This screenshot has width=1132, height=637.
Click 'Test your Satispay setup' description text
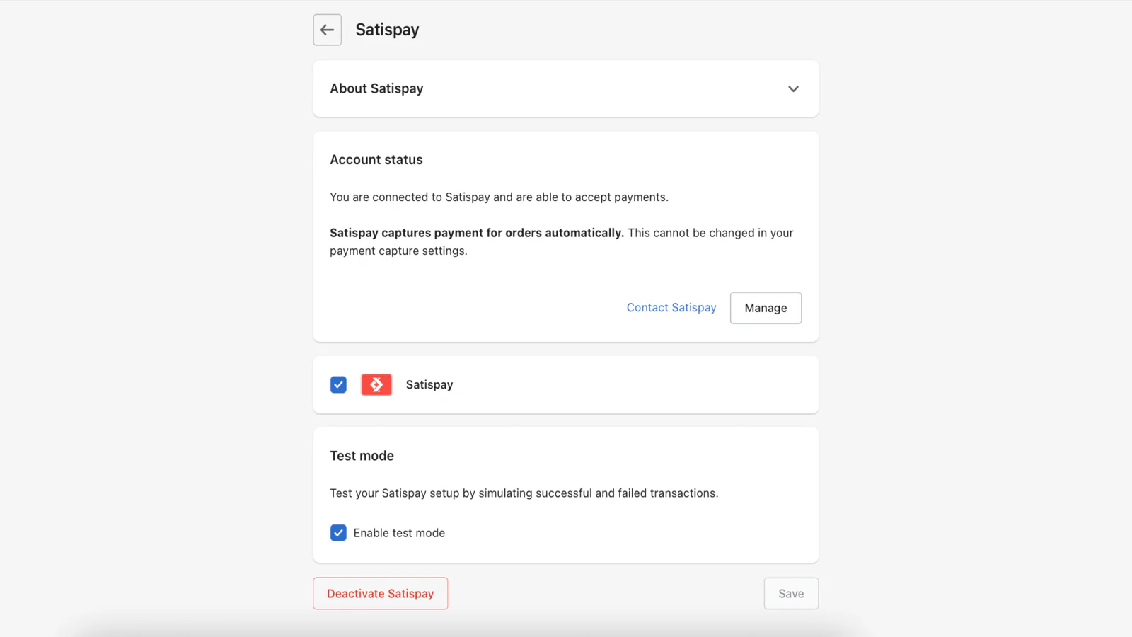click(x=524, y=493)
